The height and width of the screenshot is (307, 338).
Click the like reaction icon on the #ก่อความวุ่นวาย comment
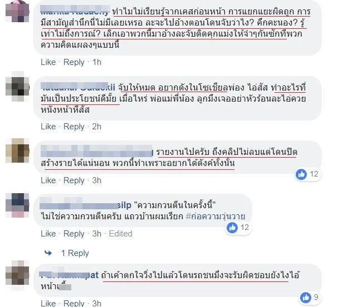click(232, 228)
